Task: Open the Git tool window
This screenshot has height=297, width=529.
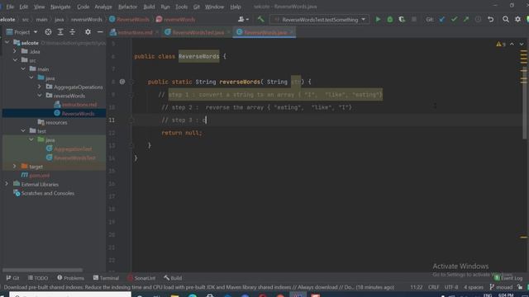Action: (13, 278)
